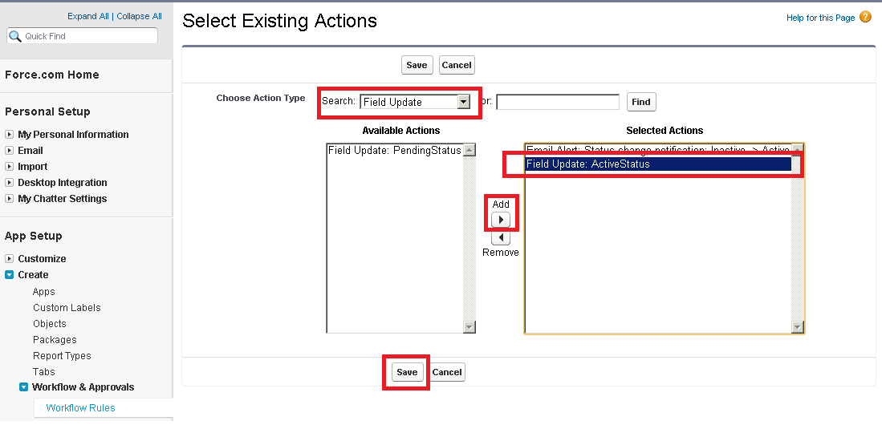882x433 pixels.
Task: Click the search 'for' text field
Action: 558,102
